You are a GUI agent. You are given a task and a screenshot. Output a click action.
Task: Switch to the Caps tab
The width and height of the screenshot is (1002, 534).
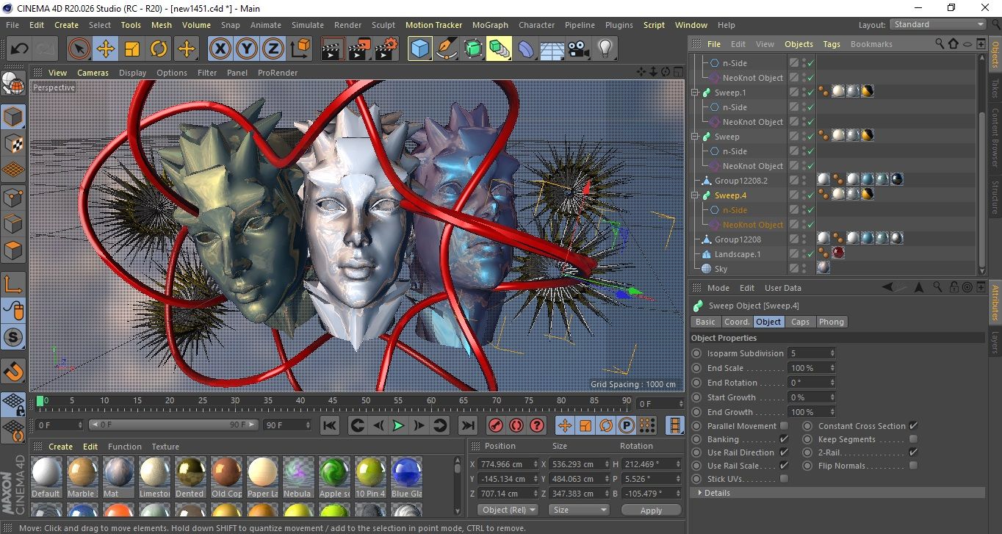pyautogui.click(x=800, y=322)
